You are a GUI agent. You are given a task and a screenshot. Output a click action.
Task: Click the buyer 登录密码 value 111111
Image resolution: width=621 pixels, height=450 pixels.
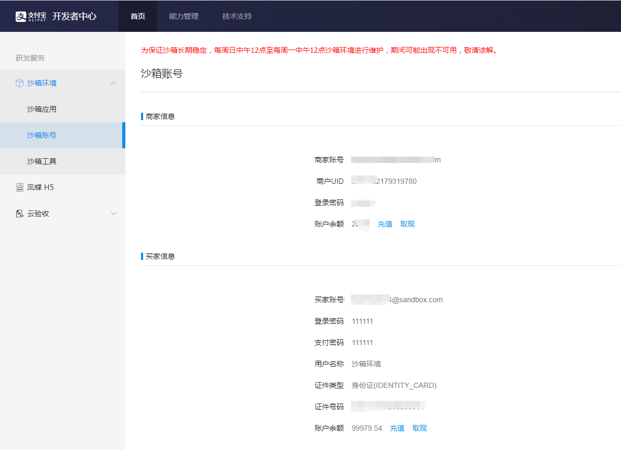click(x=362, y=322)
